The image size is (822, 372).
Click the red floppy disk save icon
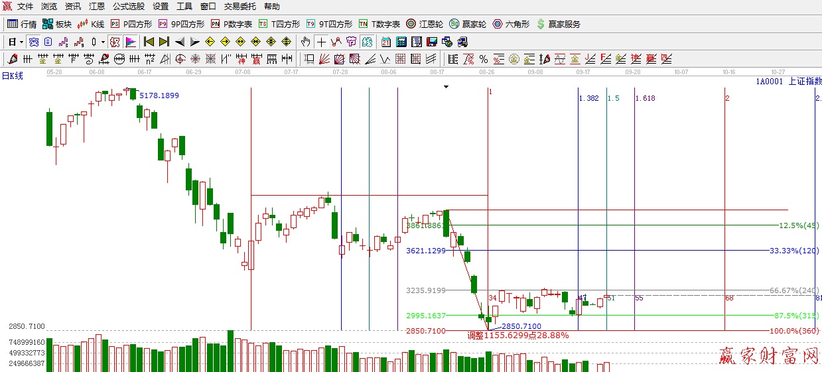(x=432, y=42)
